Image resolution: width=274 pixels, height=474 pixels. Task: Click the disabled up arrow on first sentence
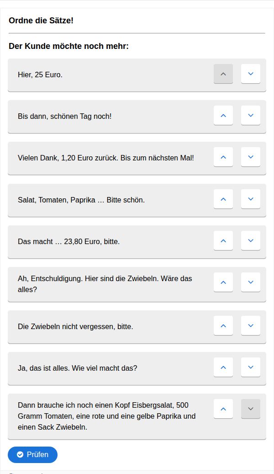[x=223, y=74]
